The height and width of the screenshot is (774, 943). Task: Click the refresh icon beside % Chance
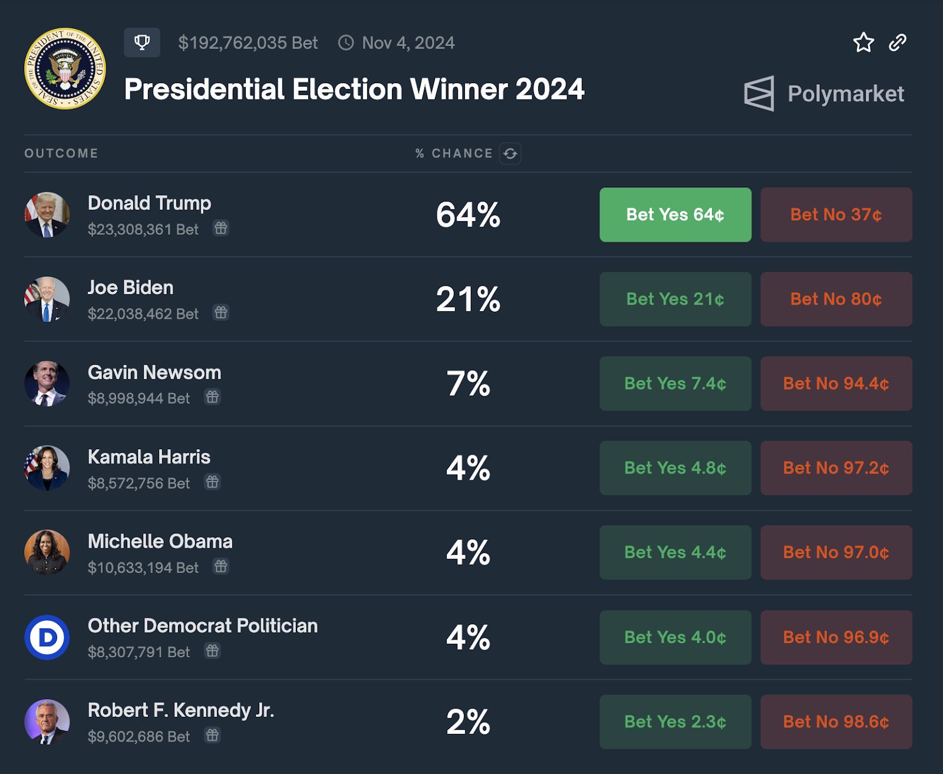tap(510, 154)
